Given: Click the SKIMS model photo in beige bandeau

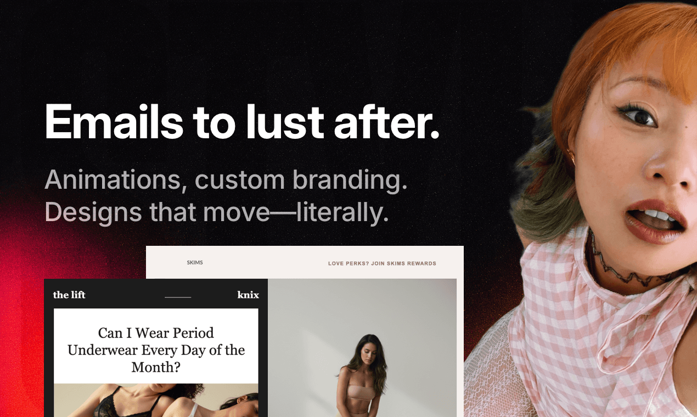Looking at the screenshot, I should pyautogui.click(x=362, y=348).
